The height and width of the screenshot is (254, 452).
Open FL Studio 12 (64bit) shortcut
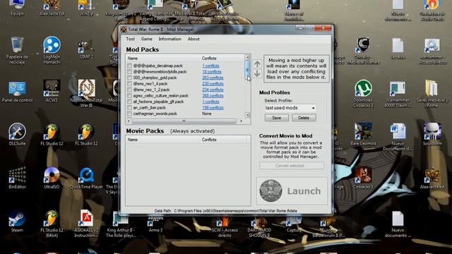coord(52,224)
